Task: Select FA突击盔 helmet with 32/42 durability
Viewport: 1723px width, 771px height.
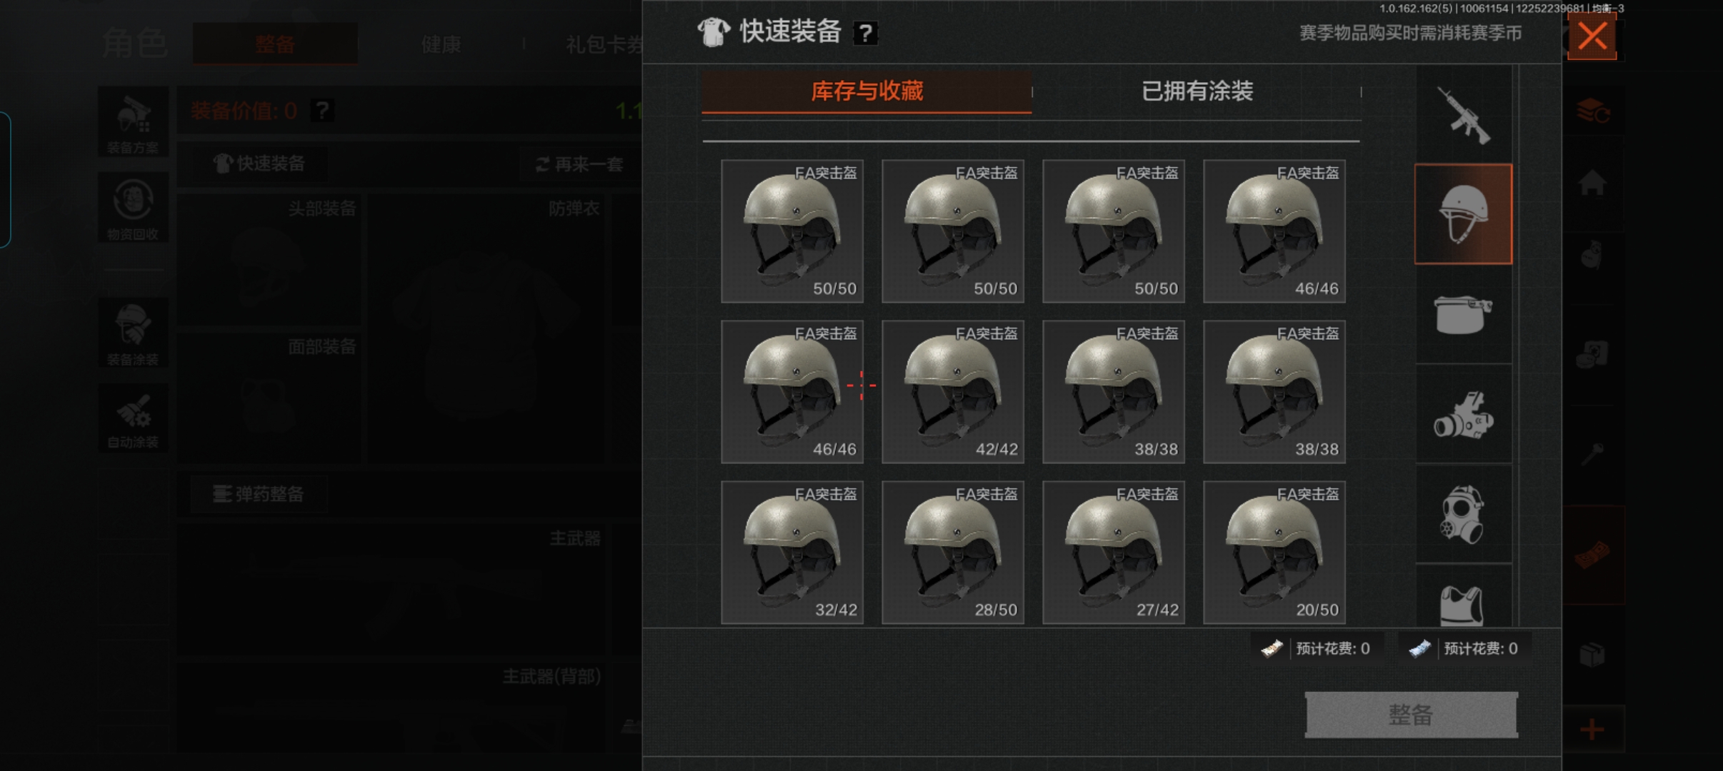Action: point(792,553)
